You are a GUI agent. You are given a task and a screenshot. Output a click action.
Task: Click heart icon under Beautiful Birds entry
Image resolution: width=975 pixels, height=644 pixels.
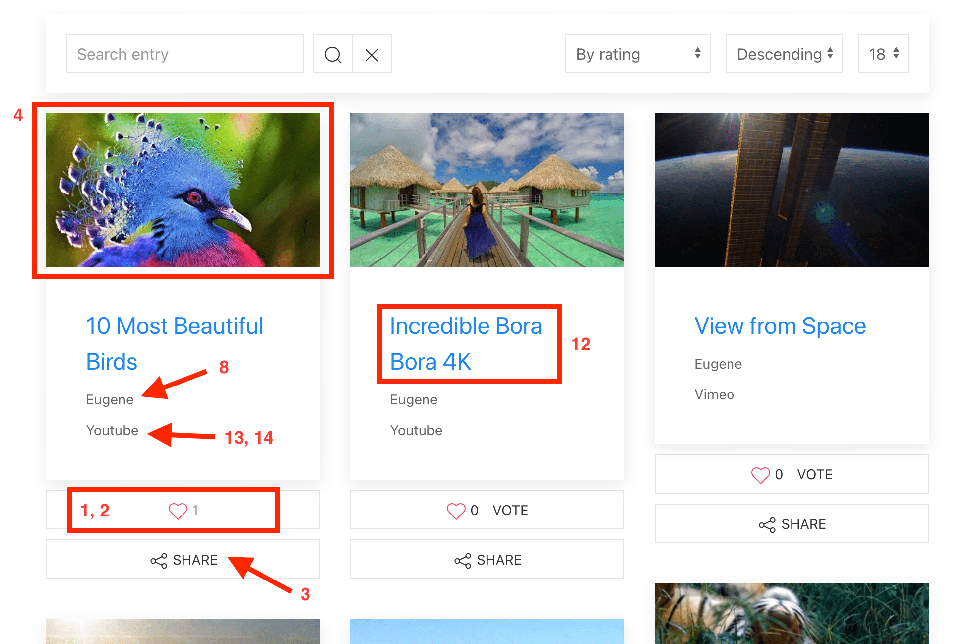pos(178,511)
